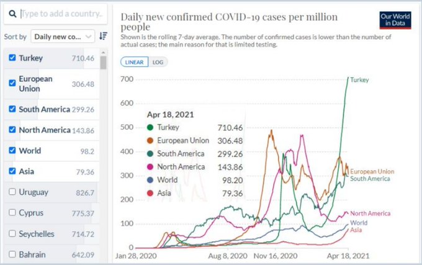This screenshot has width=422, height=265.
Task: Select the LINEAR scale tab
Action: click(x=134, y=62)
